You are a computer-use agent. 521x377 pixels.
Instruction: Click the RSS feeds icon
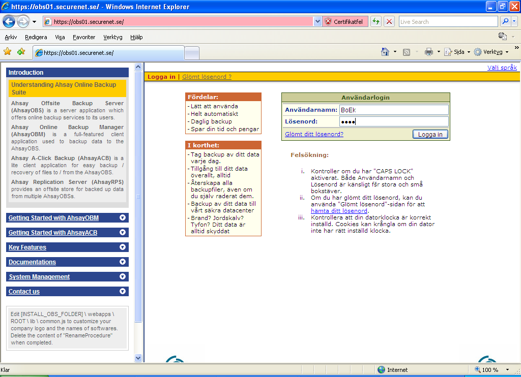[x=407, y=52]
